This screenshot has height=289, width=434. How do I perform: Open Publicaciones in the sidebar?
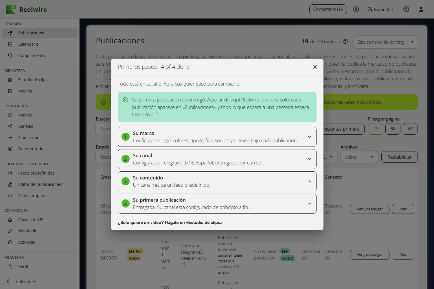tap(40, 33)
